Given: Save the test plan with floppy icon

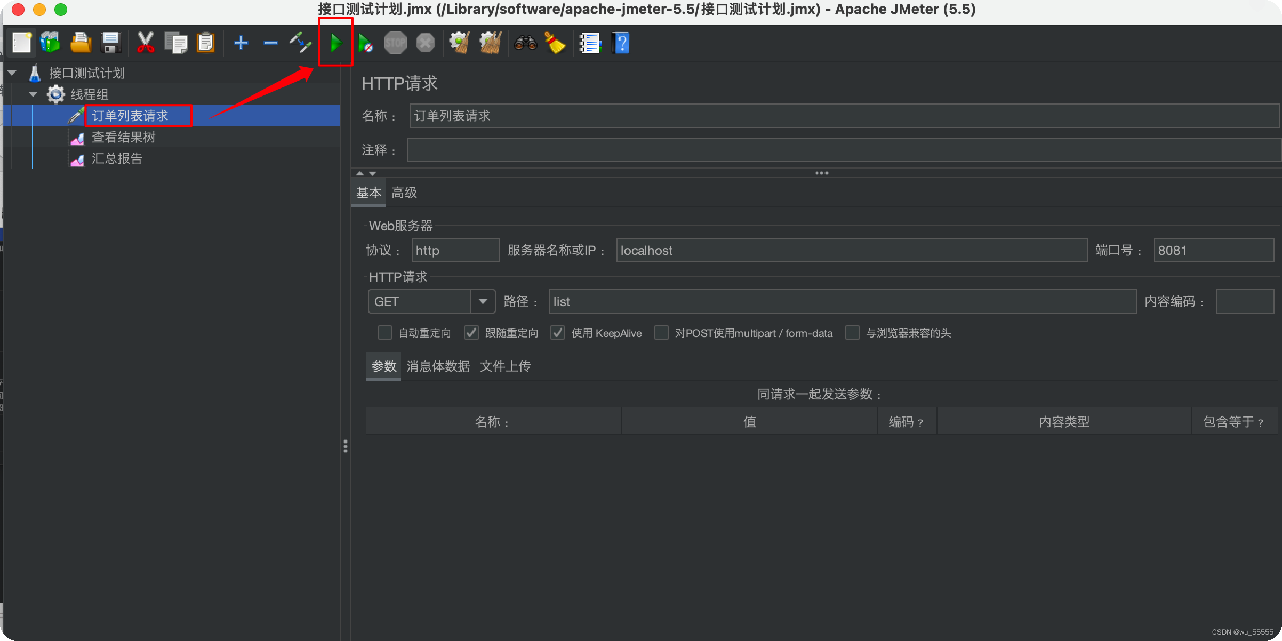Looking at the screenshot, I should pyautogui.click(x=111, y=43).
